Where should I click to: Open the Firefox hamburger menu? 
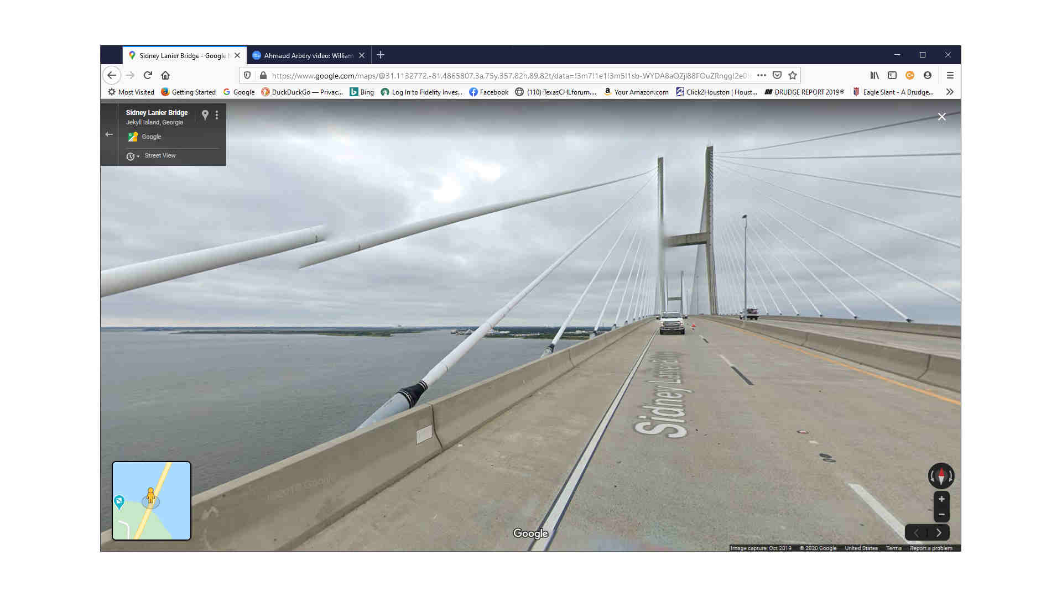950,75
